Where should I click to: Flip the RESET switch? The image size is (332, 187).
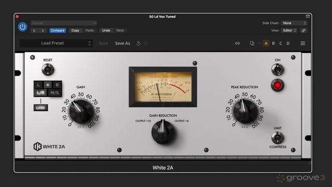[x=48, y=69]
